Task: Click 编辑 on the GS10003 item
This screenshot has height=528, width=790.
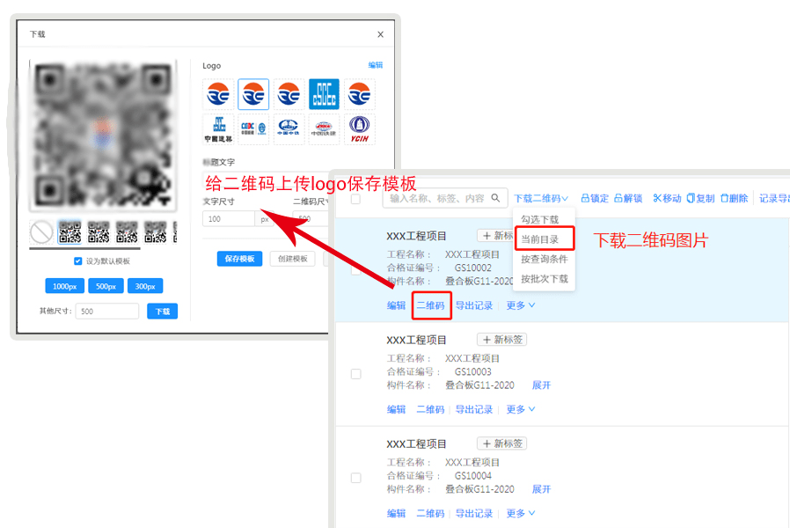Action: (396, 409)
